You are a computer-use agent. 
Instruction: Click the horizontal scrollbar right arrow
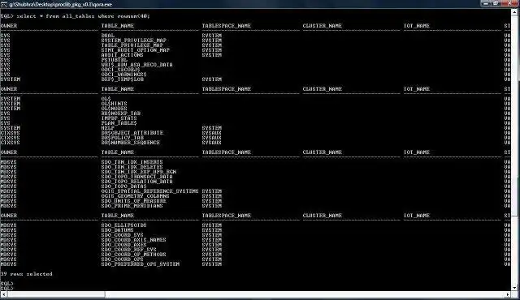508,294
